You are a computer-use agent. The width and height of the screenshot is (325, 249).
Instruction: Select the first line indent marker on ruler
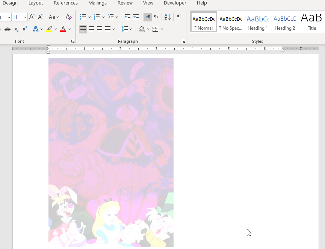48,47
